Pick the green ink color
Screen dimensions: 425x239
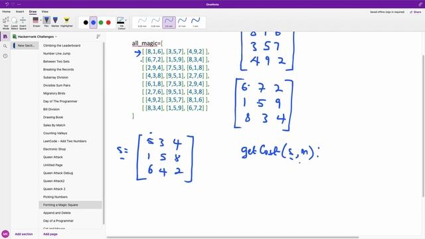pyautogui.click(x=101, y=23)
